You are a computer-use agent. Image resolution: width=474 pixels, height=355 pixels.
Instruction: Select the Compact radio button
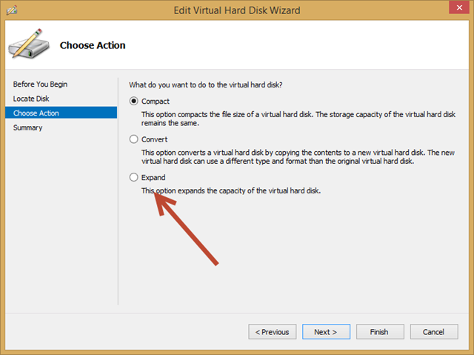(134, 102)
